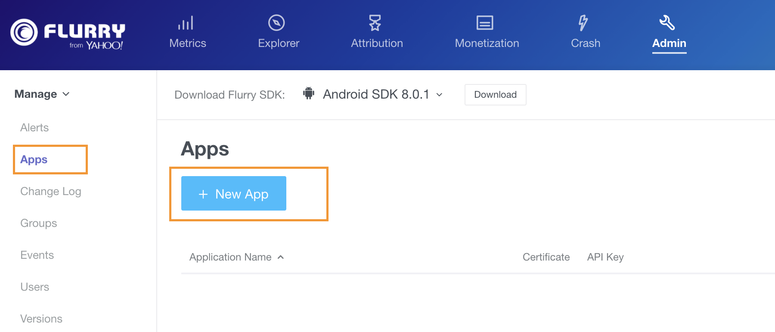
Task: Click the Admin wrench icon
Action: pos(667,22)
